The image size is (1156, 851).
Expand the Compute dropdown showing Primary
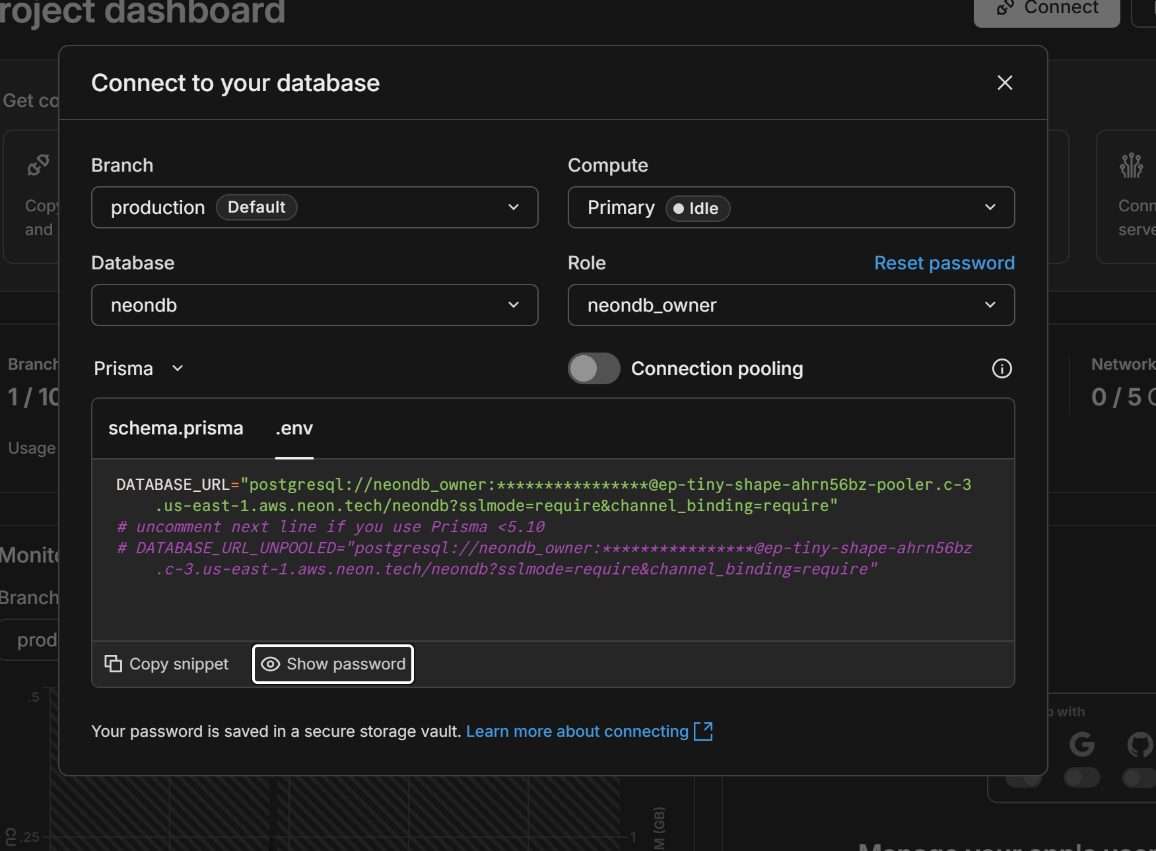[790, 207]
